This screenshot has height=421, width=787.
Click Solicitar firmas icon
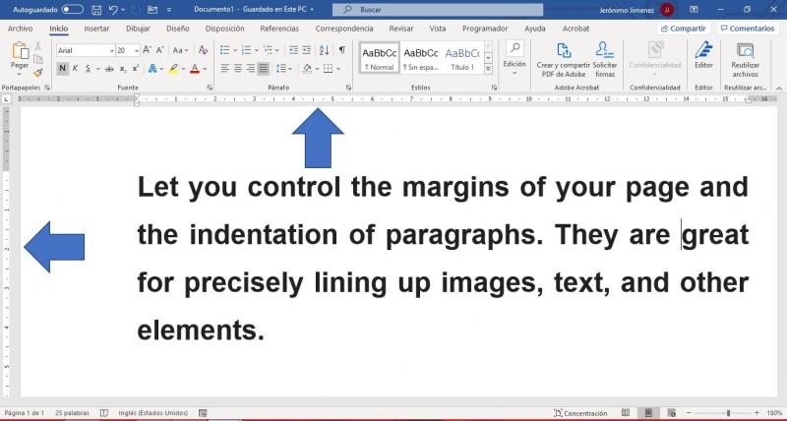[x=604, y=57]
